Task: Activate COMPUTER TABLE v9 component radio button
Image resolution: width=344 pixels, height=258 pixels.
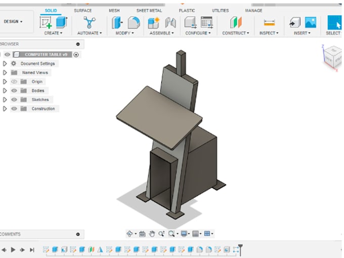Action: (x=76, y=55)
